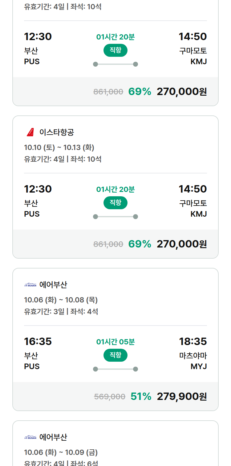Click the 51% discount label
Image resolution: width=231 pixels, height=466 pixels.
[x=141, y=397]
